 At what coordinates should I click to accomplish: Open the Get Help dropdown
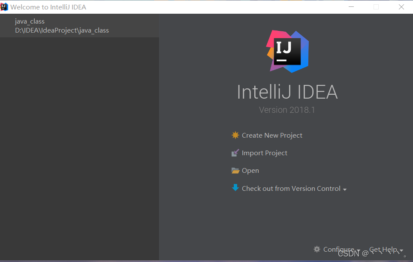(386, 250)
